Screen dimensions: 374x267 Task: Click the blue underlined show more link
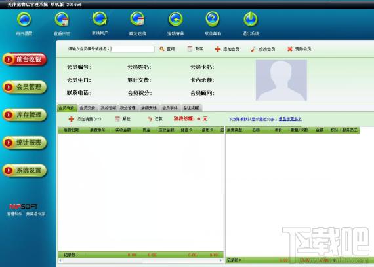click(290, 119)
